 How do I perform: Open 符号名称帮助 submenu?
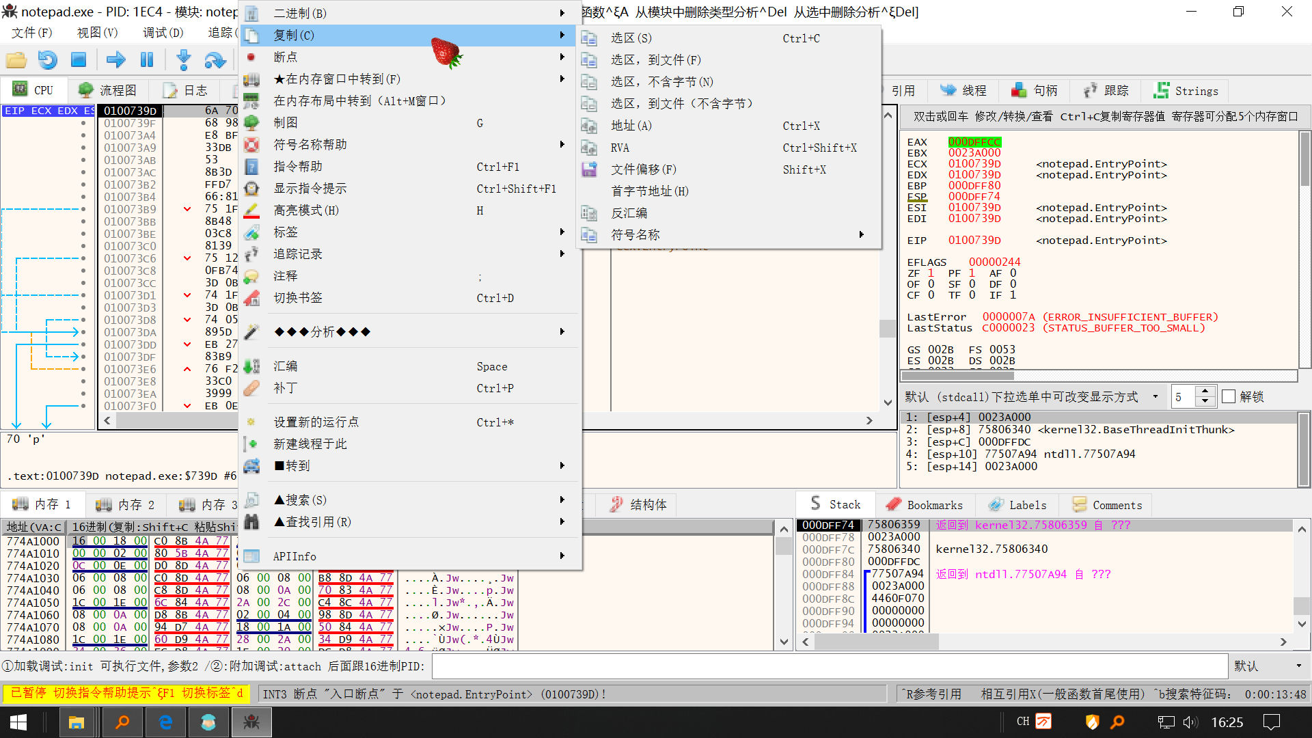[410, 145]
